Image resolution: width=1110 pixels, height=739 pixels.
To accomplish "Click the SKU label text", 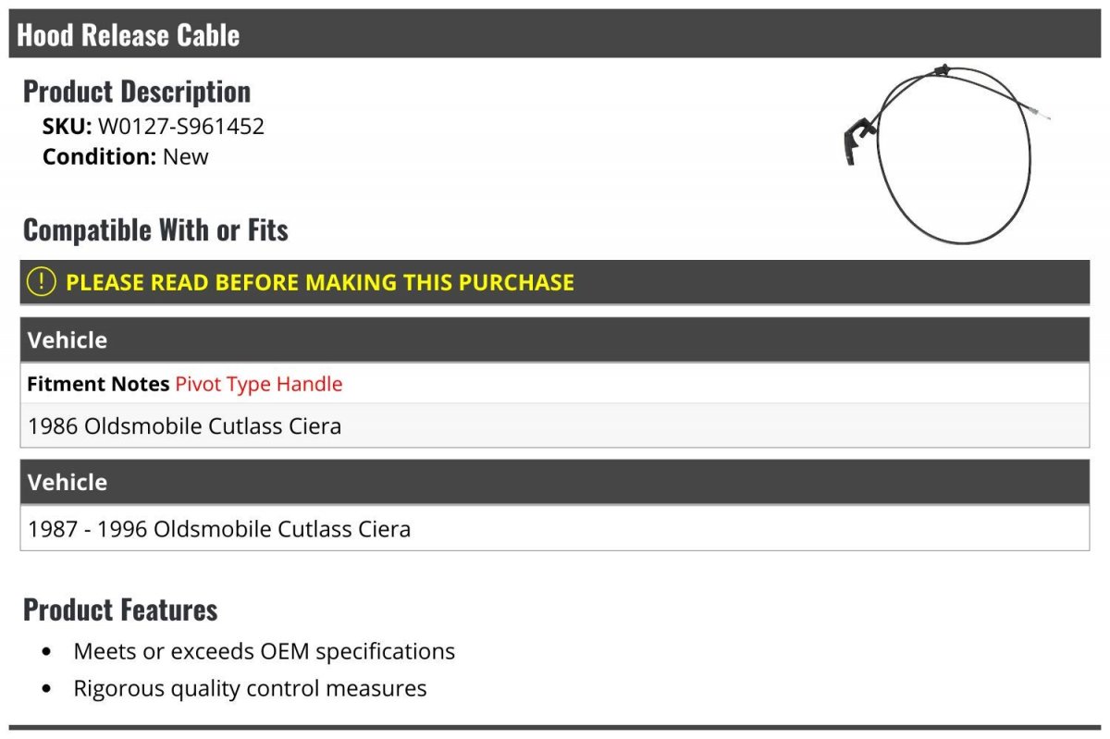I will pyautogui.click(x=67, y=126).
